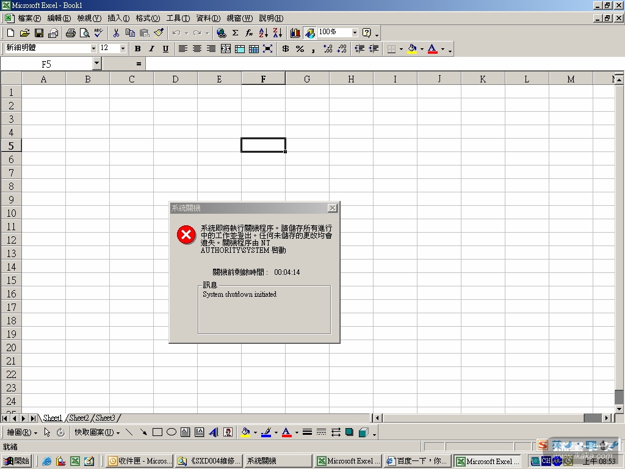Click the 開始 Start button
Viewport: 625px width, 469px height.
17,461
